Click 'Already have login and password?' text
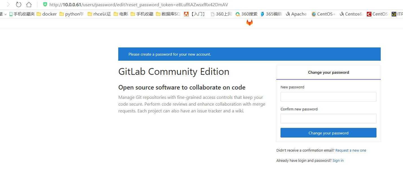Image resolution: width=403 pixels, height=179 pixels. click(x=304, y=161)
